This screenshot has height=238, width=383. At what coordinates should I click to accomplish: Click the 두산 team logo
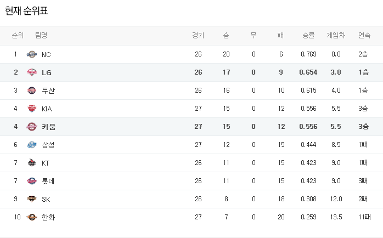(31, 90)
